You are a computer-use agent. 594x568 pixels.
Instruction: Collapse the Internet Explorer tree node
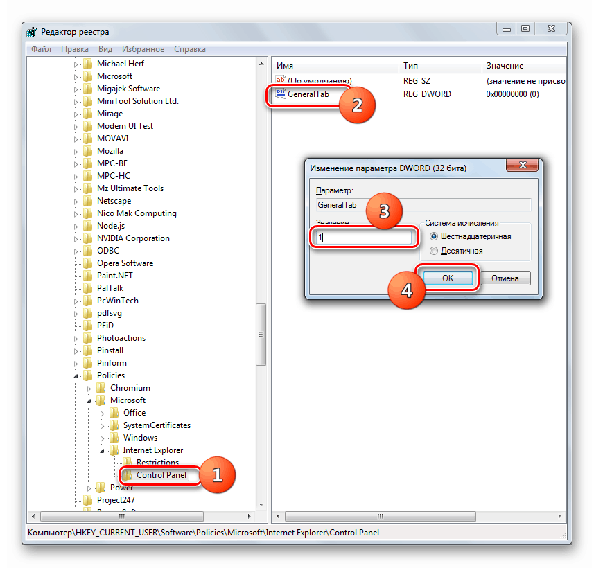(x=103, y=452)
